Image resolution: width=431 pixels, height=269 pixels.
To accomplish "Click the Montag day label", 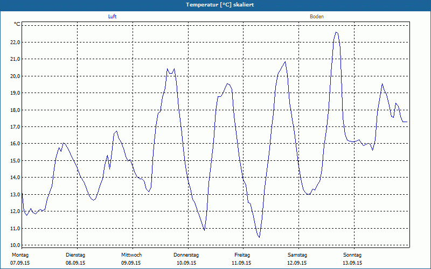I will (x=20, y=255).
